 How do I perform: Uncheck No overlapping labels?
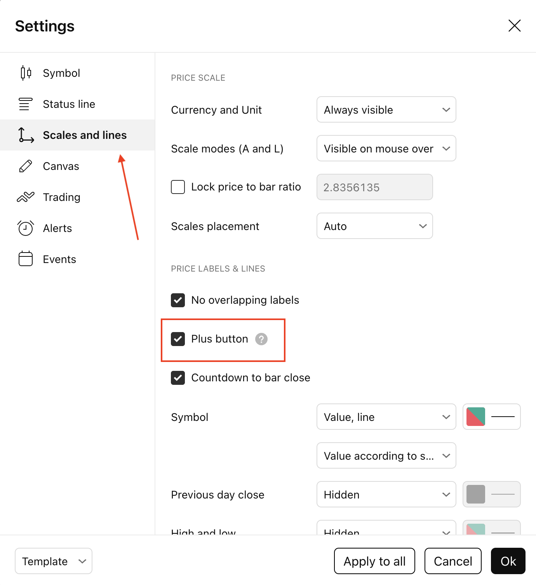pos(178,300)
